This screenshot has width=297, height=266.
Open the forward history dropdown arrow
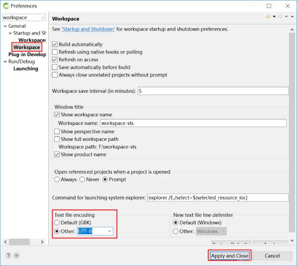coord(286,17)
